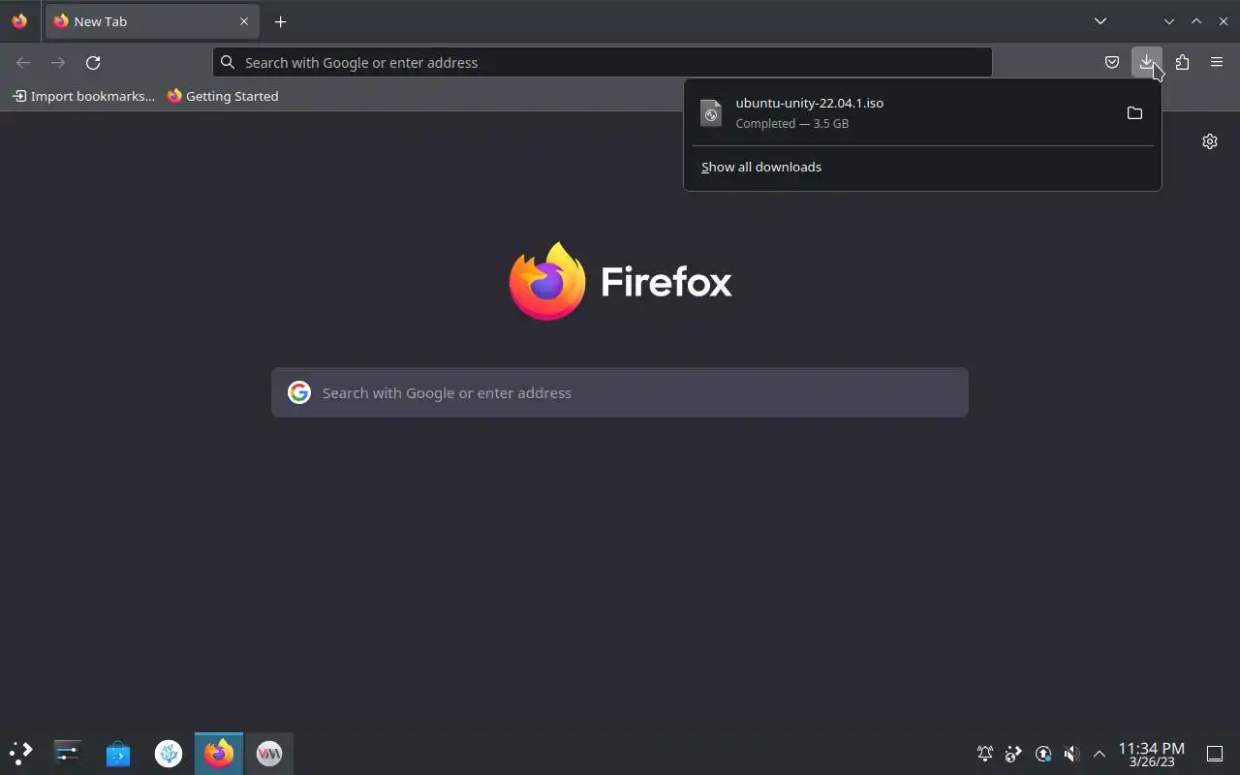Minimize the Firefox window
Image resolution: width=1240 pixels, height=775 pixels.
click(x=1169, y=21)
